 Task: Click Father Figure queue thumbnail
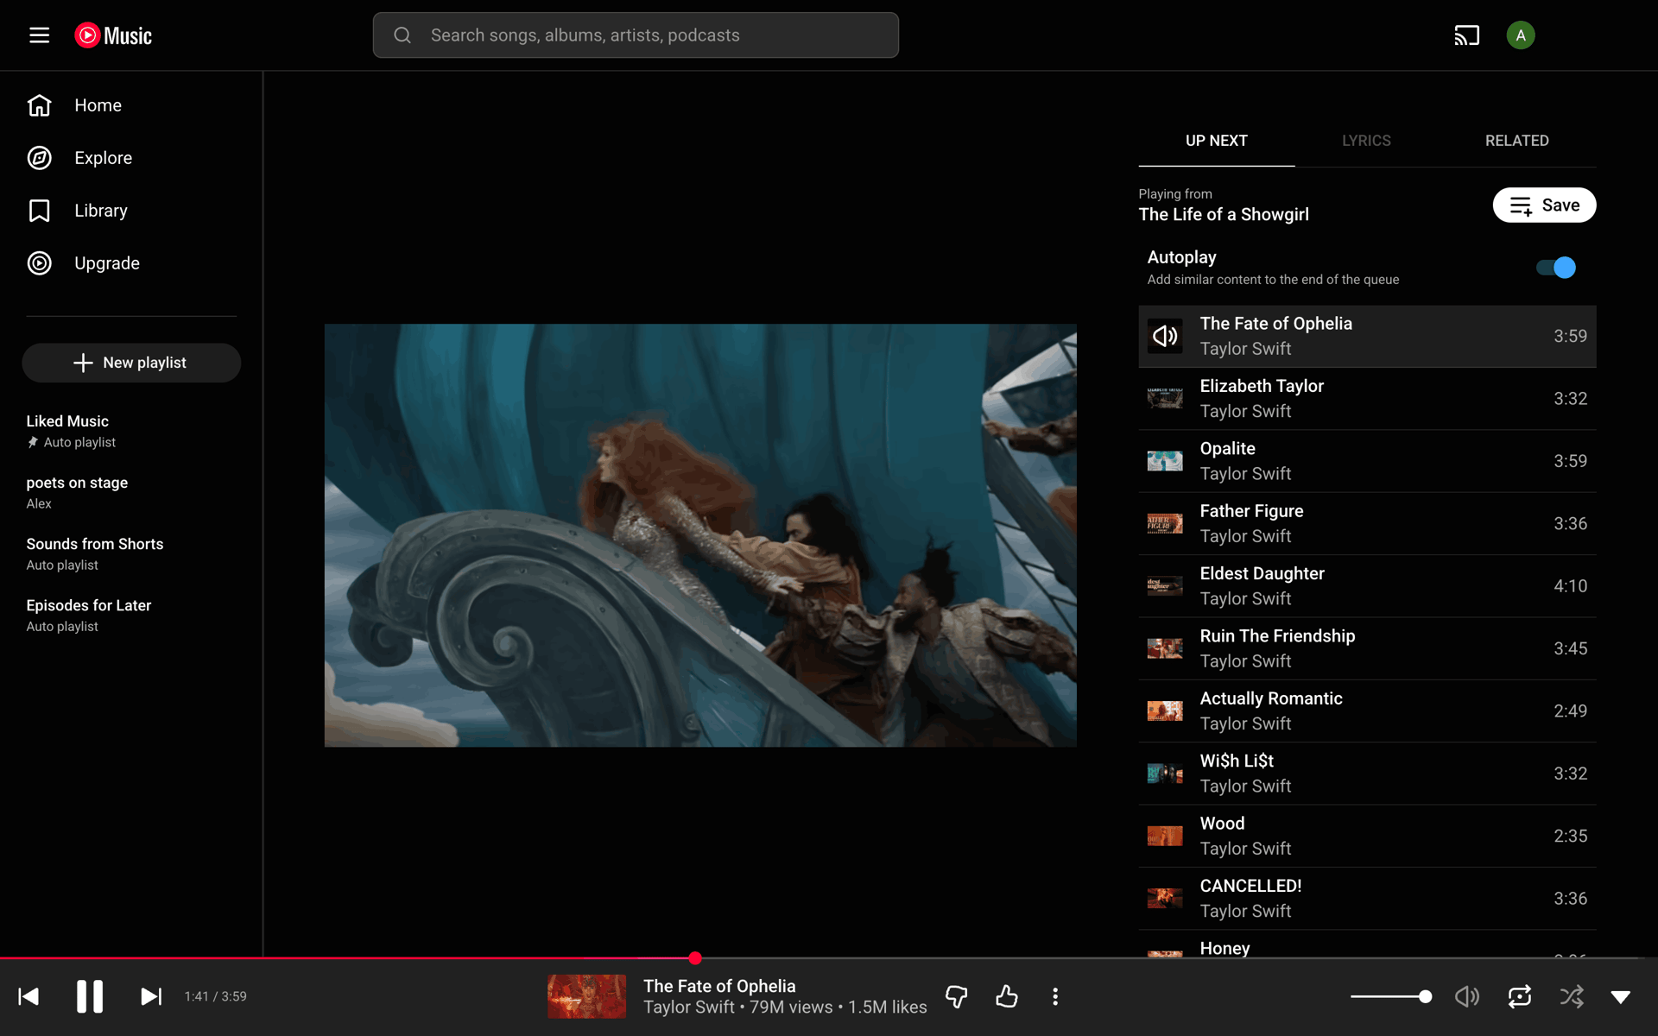click(1165, 524)
